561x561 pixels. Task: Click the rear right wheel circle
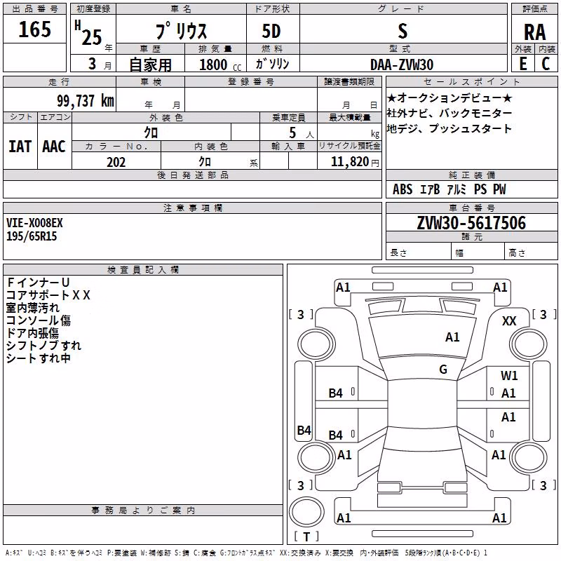coord(529,457)
